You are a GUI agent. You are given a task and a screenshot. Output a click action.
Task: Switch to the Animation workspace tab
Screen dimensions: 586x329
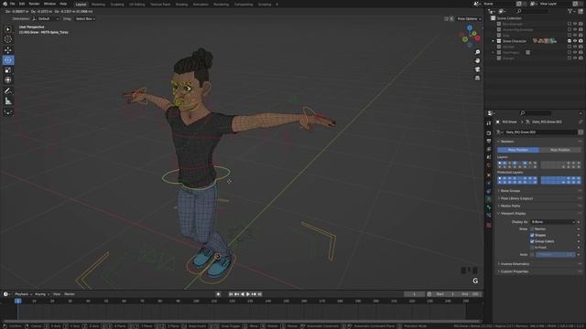[x=201, y=5]
